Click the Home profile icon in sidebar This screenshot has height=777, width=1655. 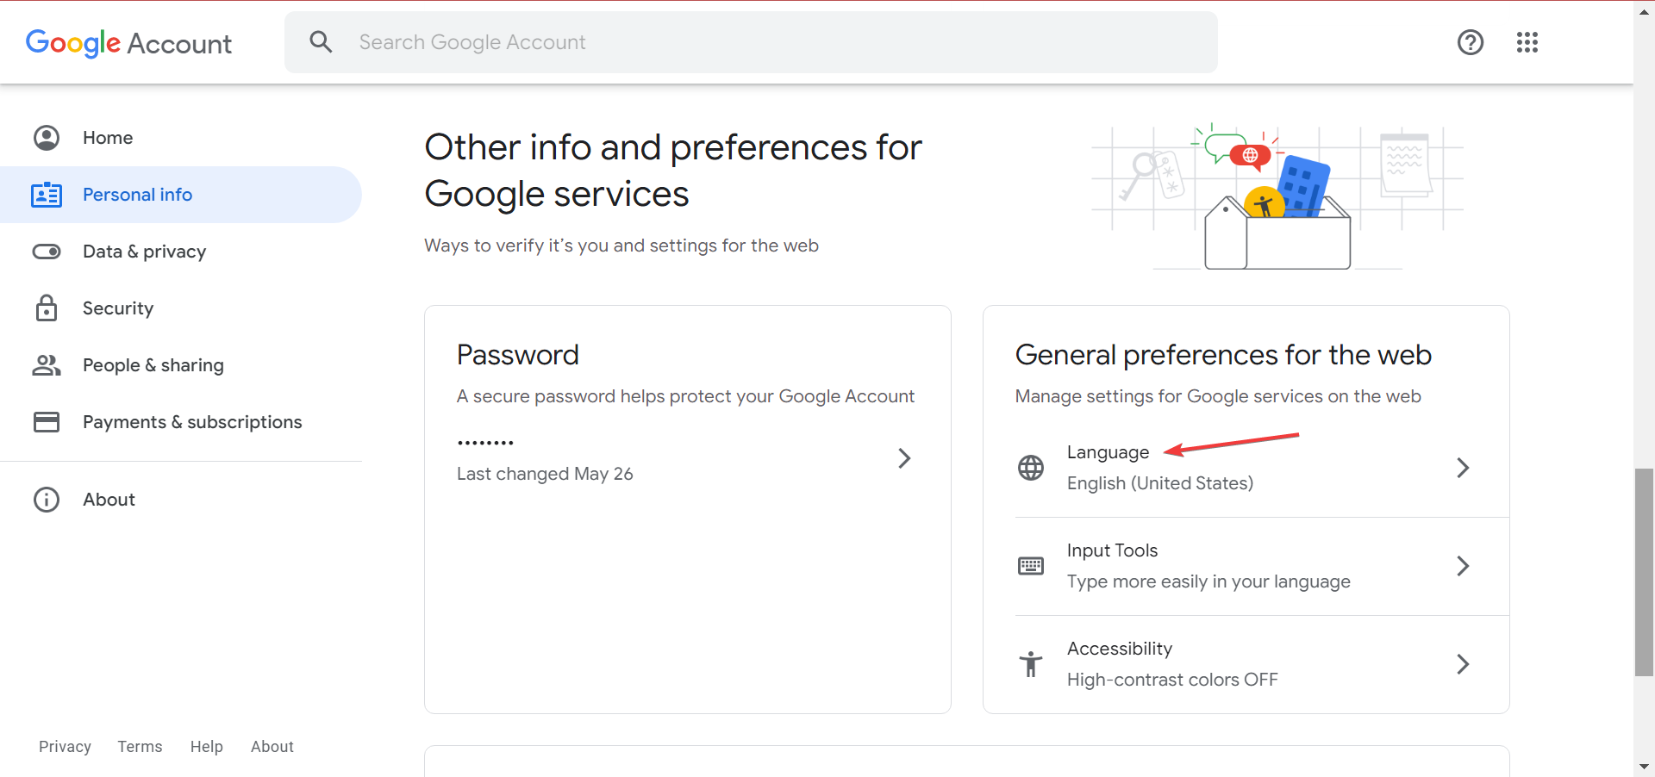[x=47, y=138]
